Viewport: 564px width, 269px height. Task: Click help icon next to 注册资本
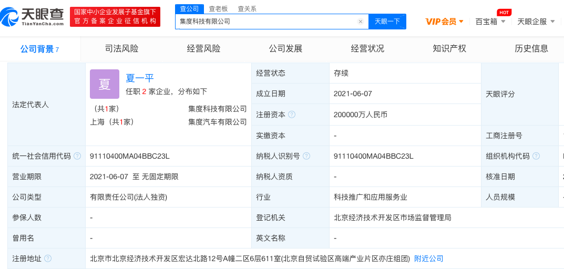click(292, 115)
